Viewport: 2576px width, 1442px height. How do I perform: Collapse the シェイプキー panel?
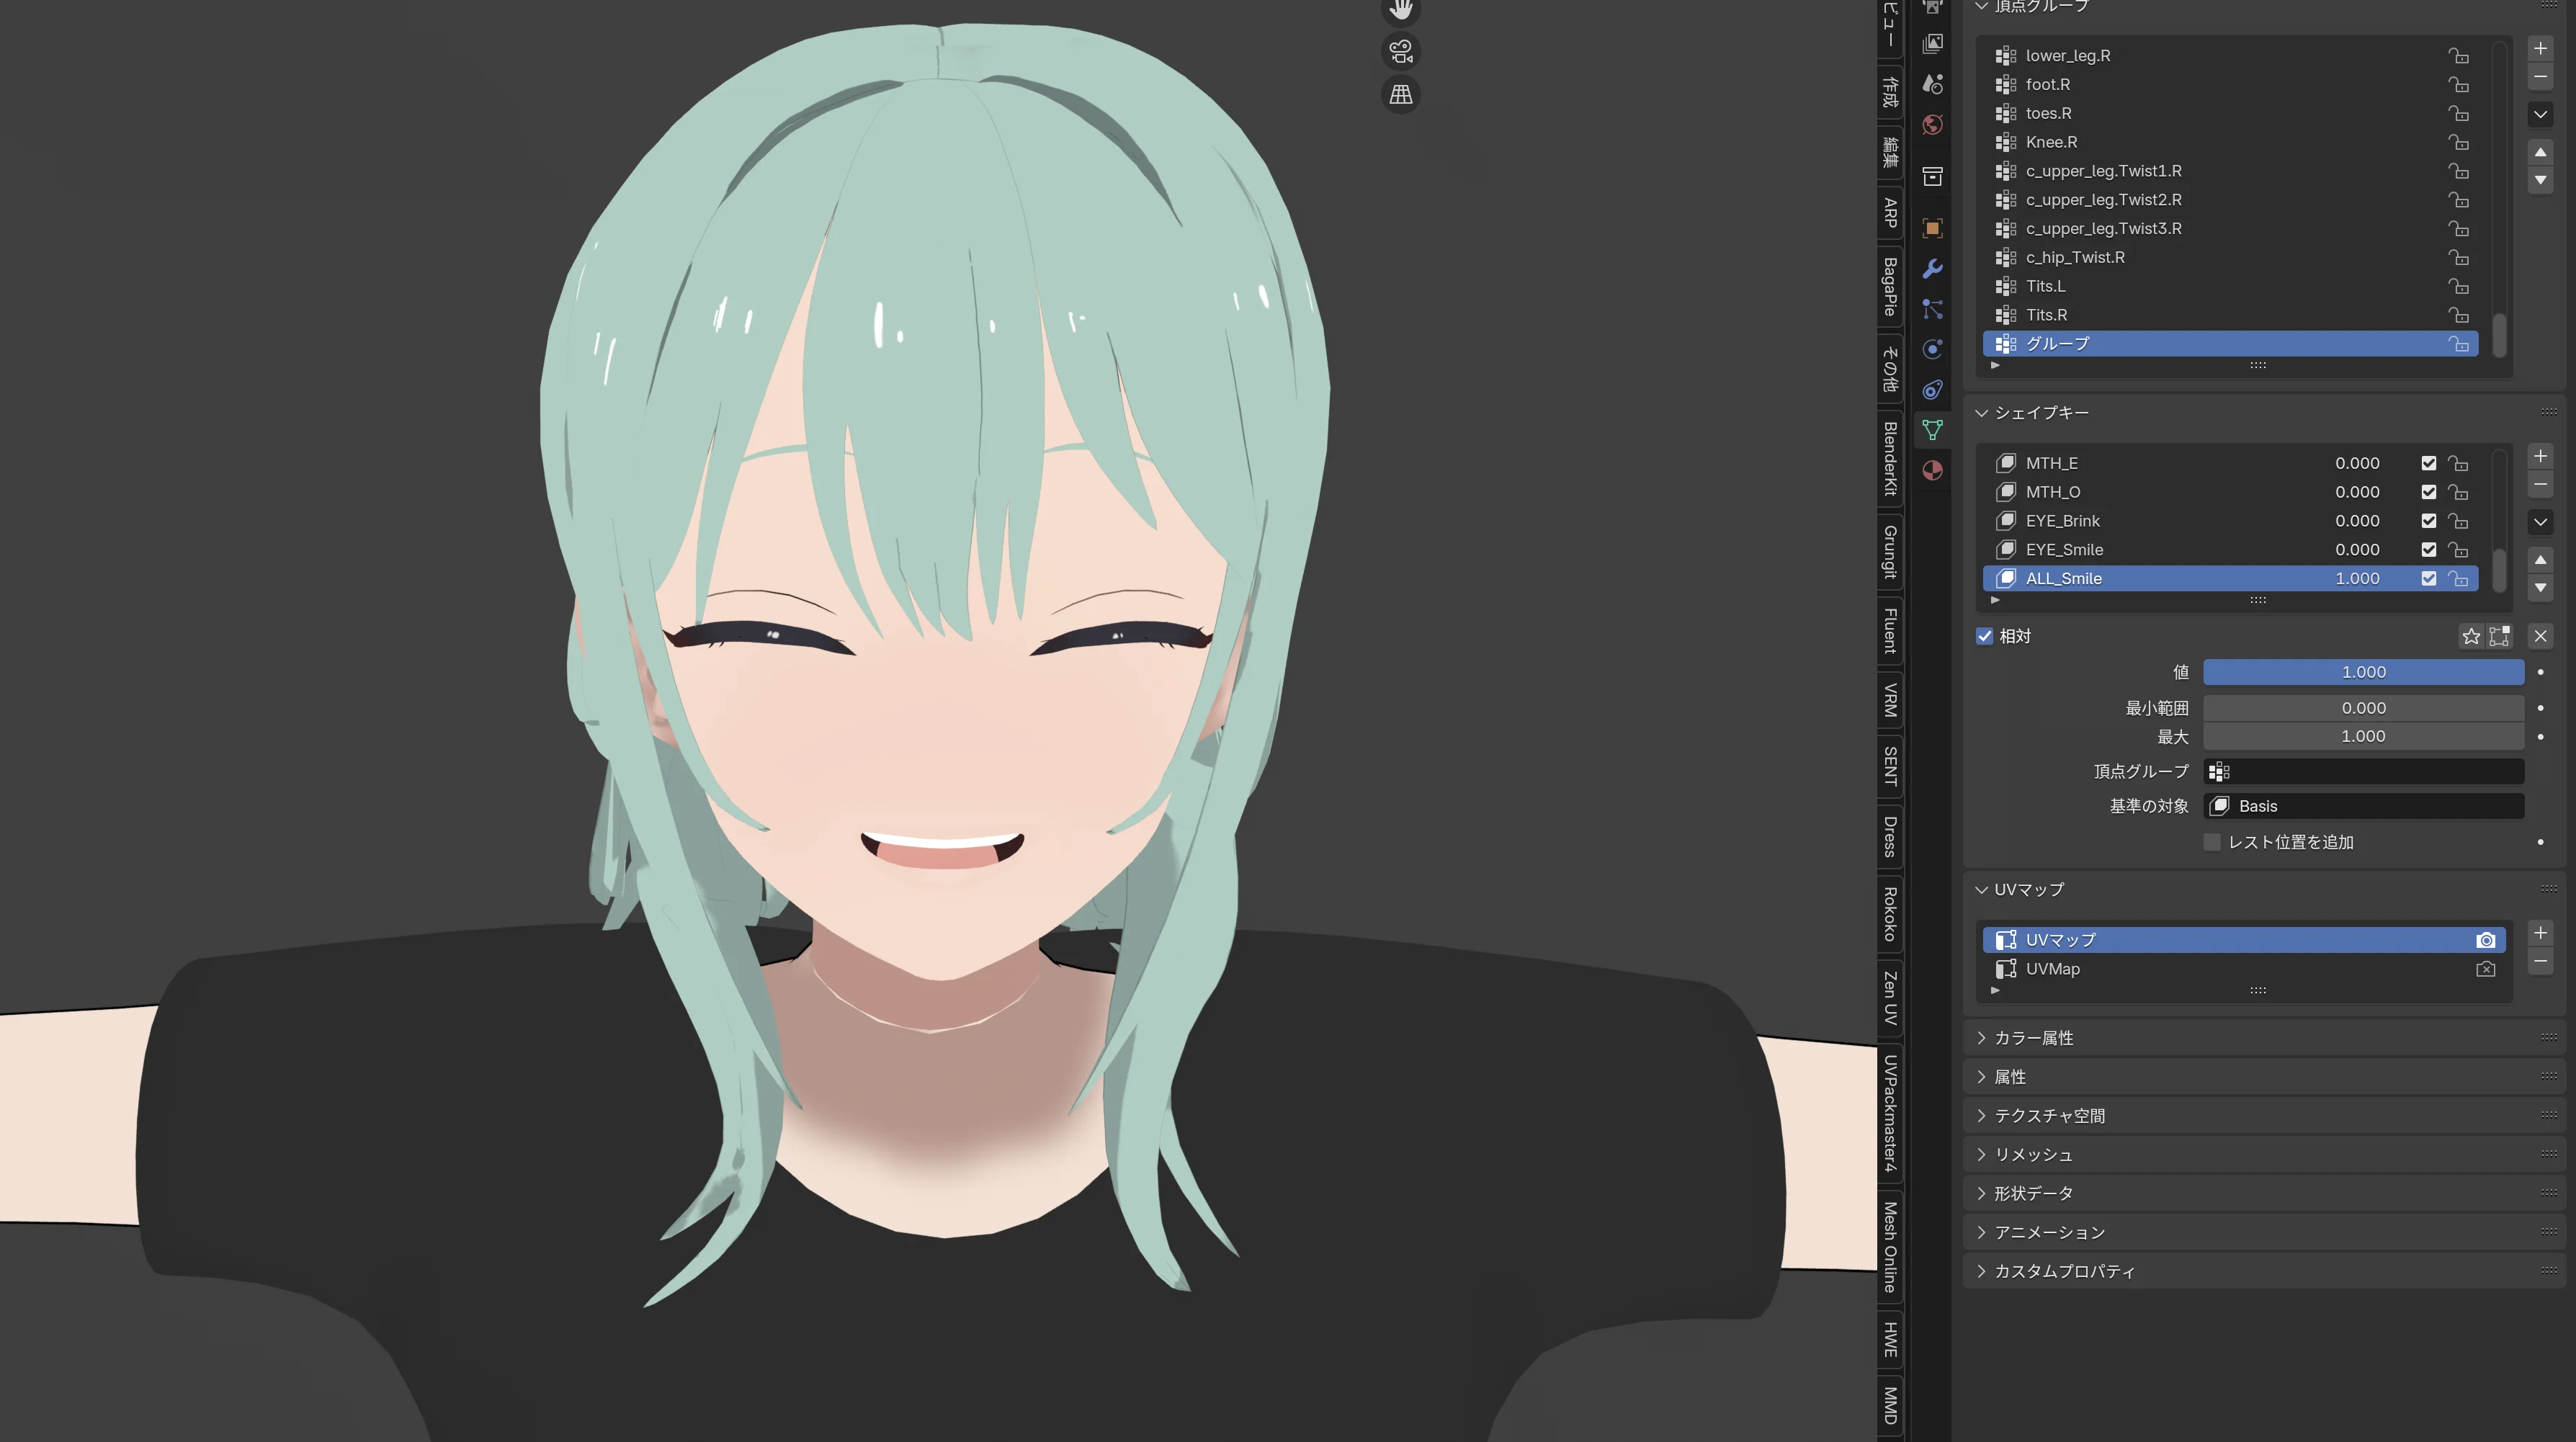pos(2040,413)
